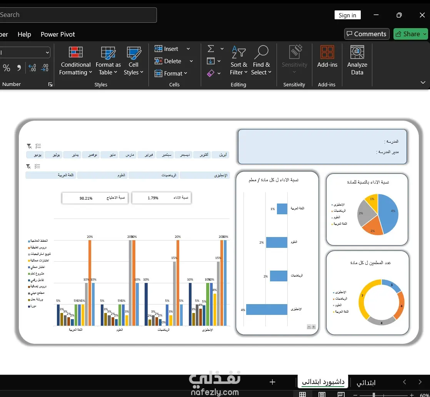Screen dimensions: 430x397
Task: Switch to the ابتدائي sheet tab
Action: pos(366,382)
